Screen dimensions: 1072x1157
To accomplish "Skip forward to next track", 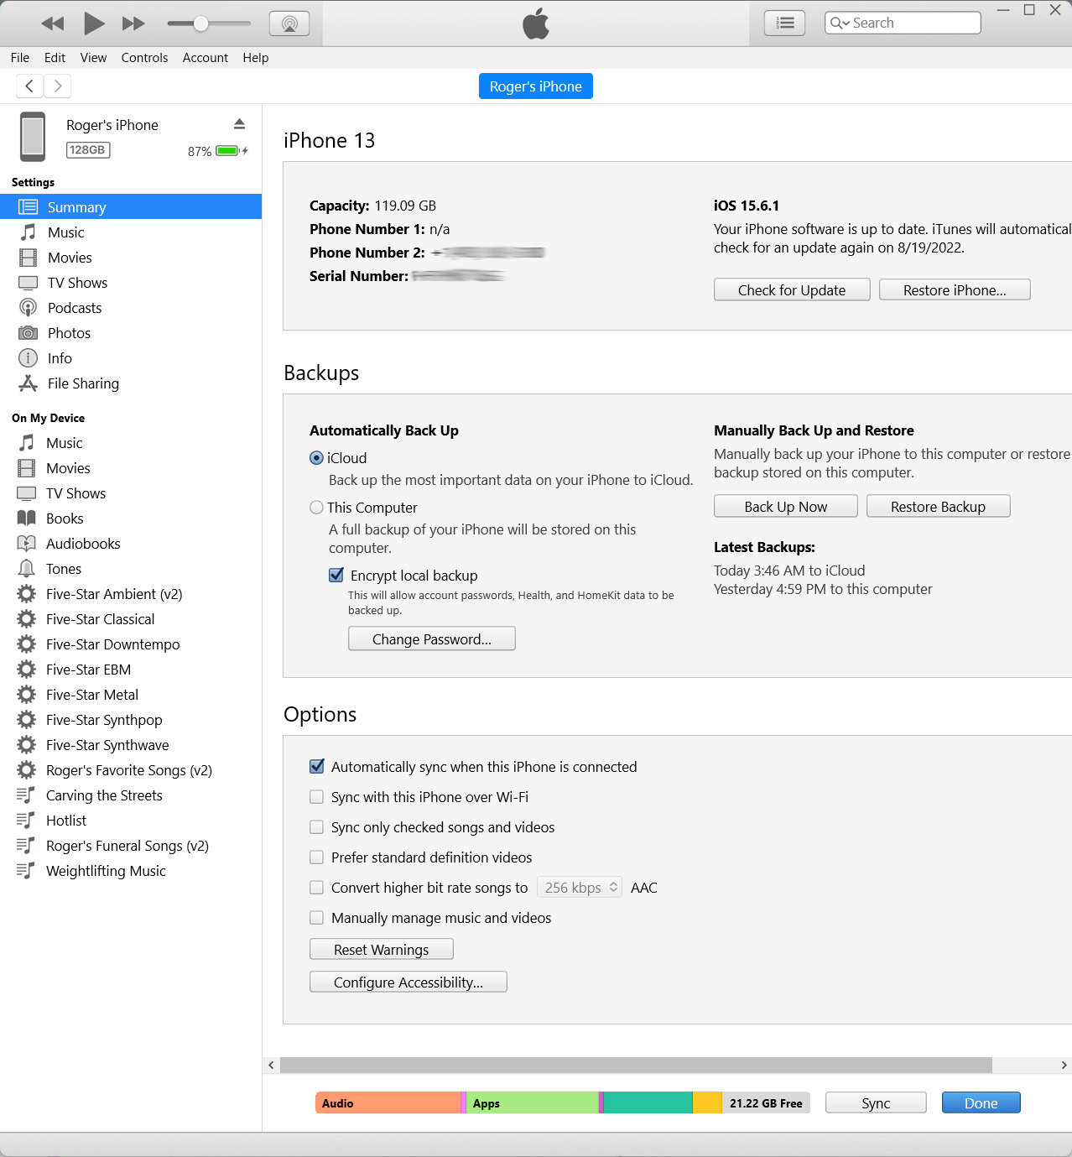I will click(133, 23).
